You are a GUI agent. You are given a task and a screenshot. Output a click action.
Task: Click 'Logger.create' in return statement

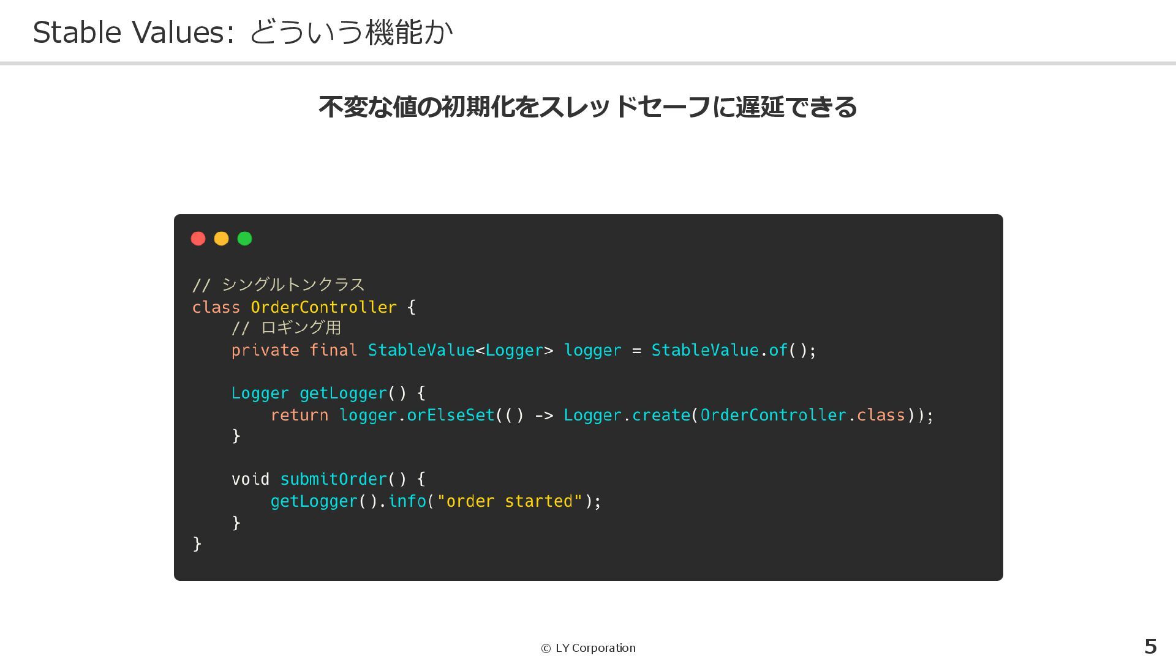point(626,415)
